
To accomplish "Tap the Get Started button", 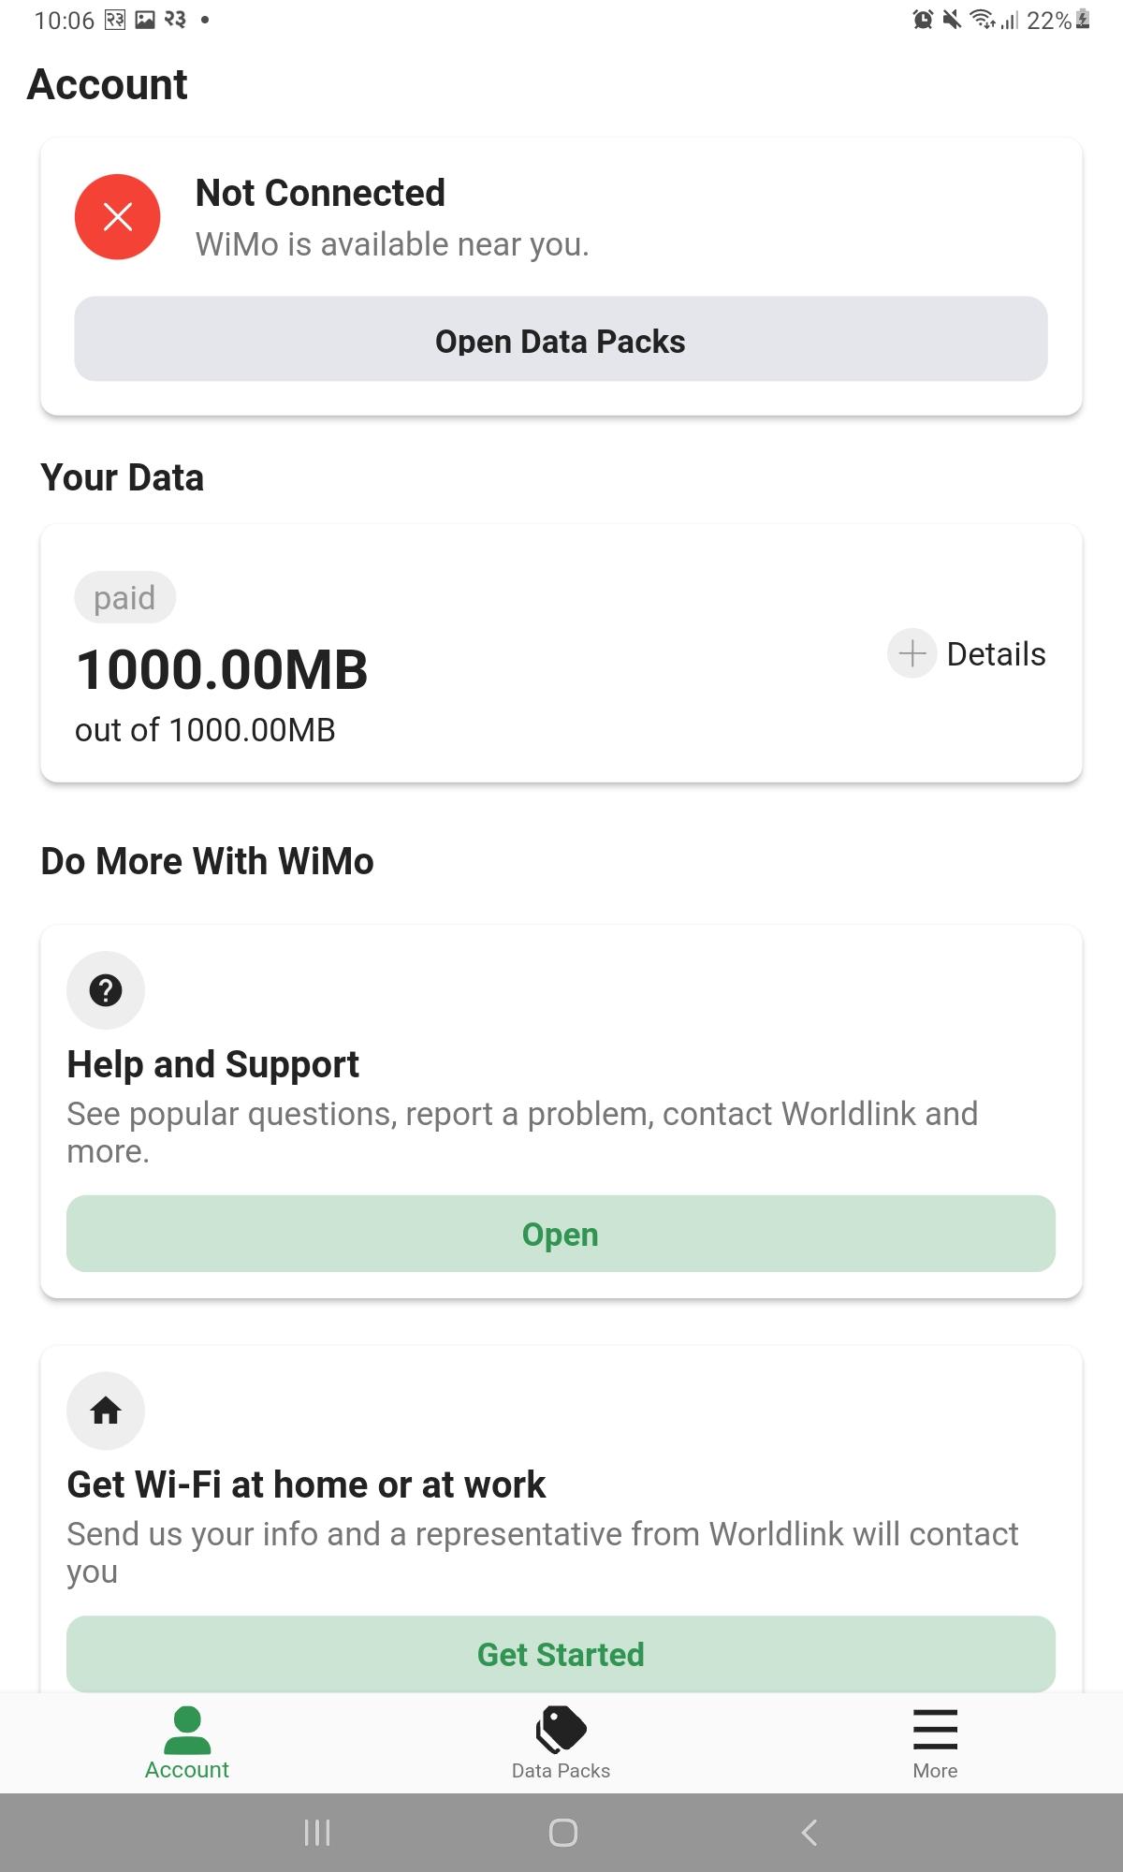I will pyautogui.click(x=561, y=1654).
